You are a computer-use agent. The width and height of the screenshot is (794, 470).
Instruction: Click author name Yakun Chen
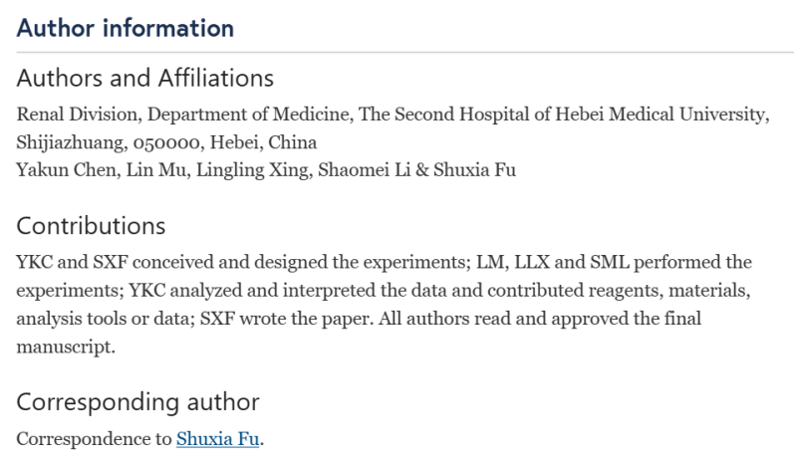(x=69, y=170)
